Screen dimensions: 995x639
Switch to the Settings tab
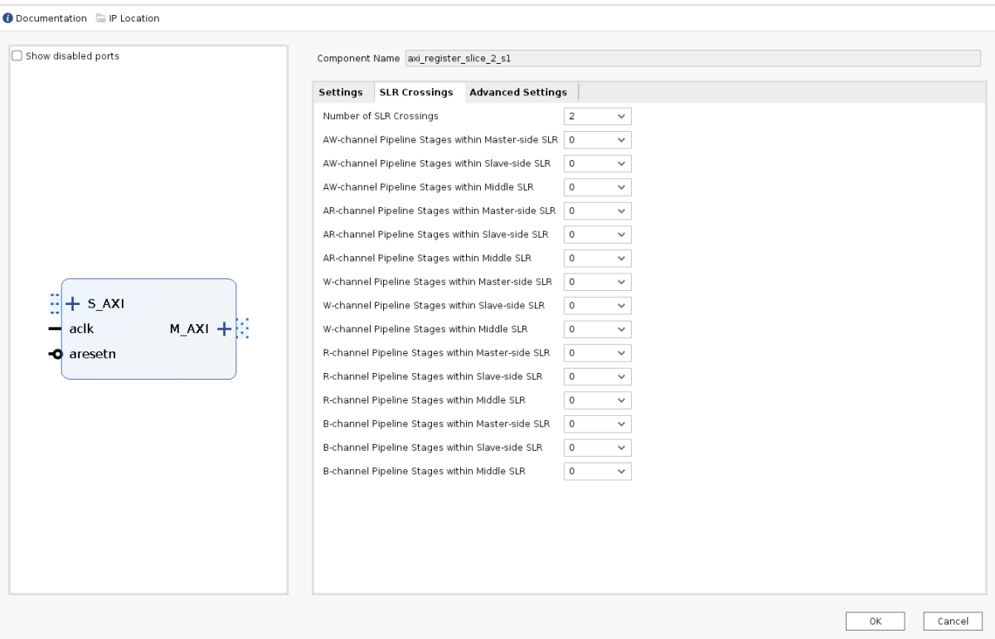(340, 92)
